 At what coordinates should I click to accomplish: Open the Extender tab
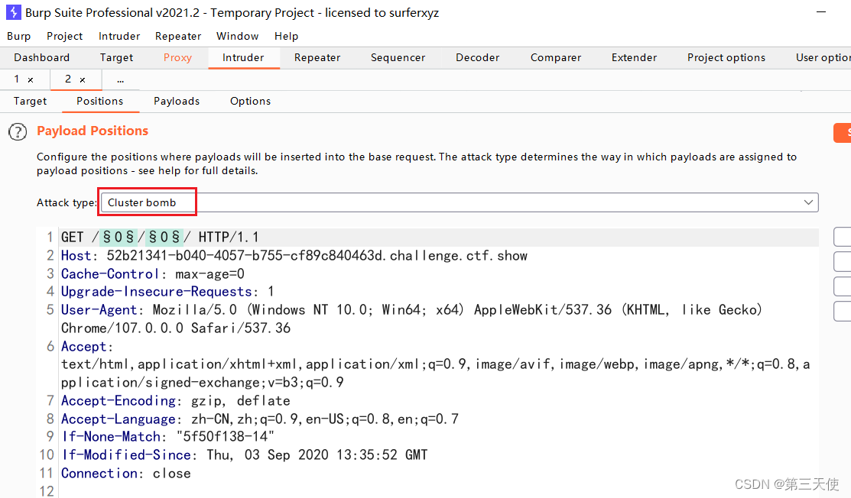634,57
